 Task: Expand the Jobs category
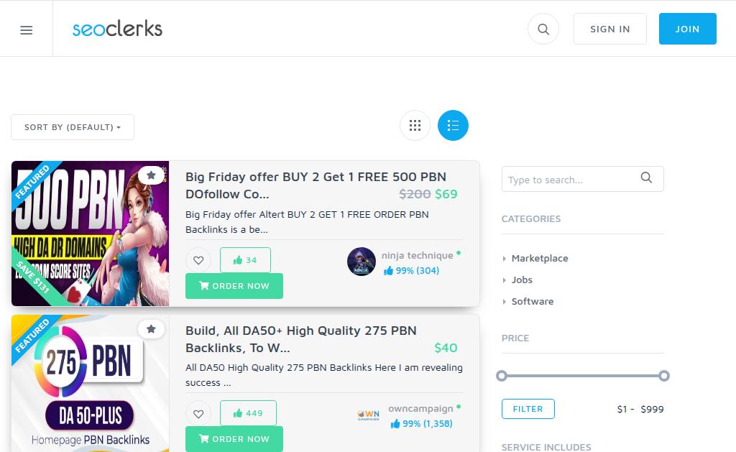521,280
